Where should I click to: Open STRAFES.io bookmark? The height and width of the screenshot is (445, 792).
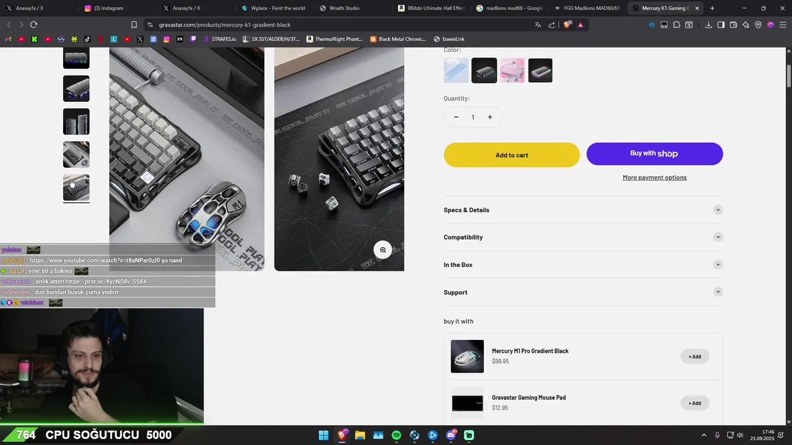[x=220, y=39]
